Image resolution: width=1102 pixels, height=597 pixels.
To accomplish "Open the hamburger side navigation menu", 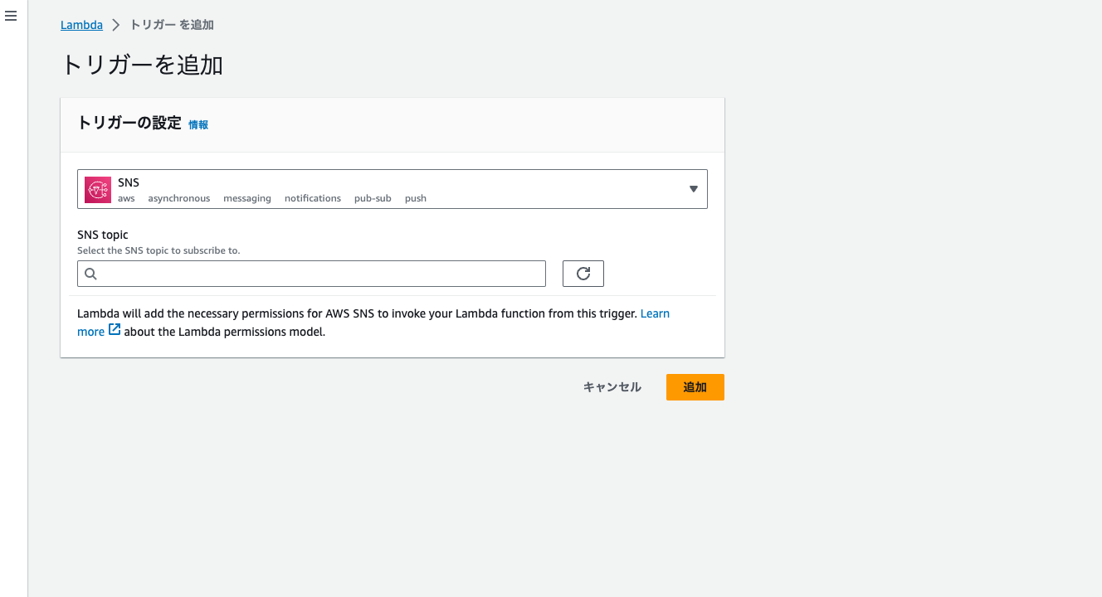I will [x=11, y=16].
